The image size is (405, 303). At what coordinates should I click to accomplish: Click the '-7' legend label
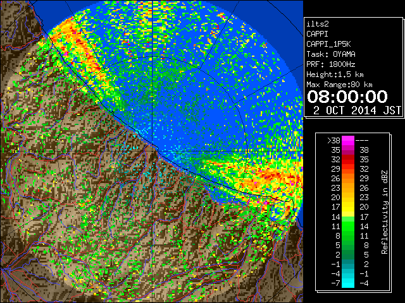point(335,283)
